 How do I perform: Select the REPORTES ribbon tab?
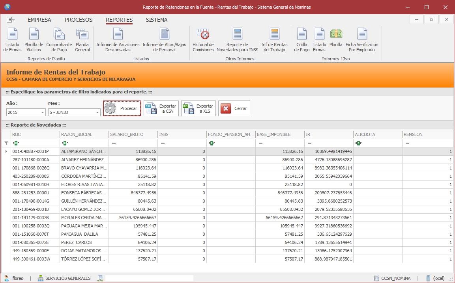[119, 20]
